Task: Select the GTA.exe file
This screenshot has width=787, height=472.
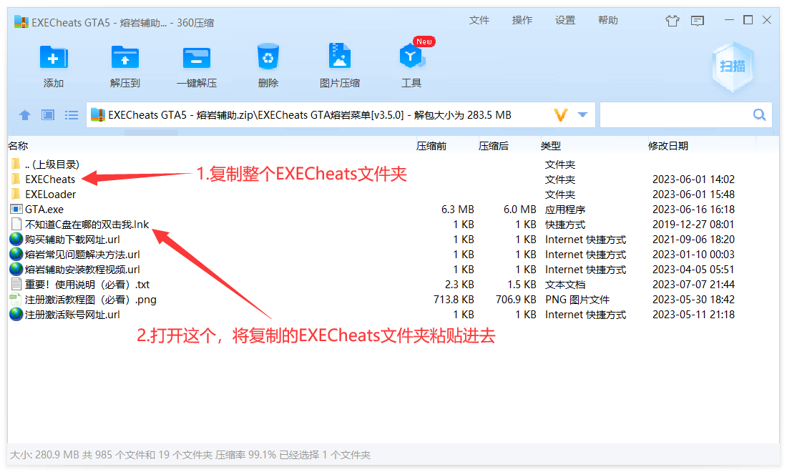Action: (x=44, y=210)
